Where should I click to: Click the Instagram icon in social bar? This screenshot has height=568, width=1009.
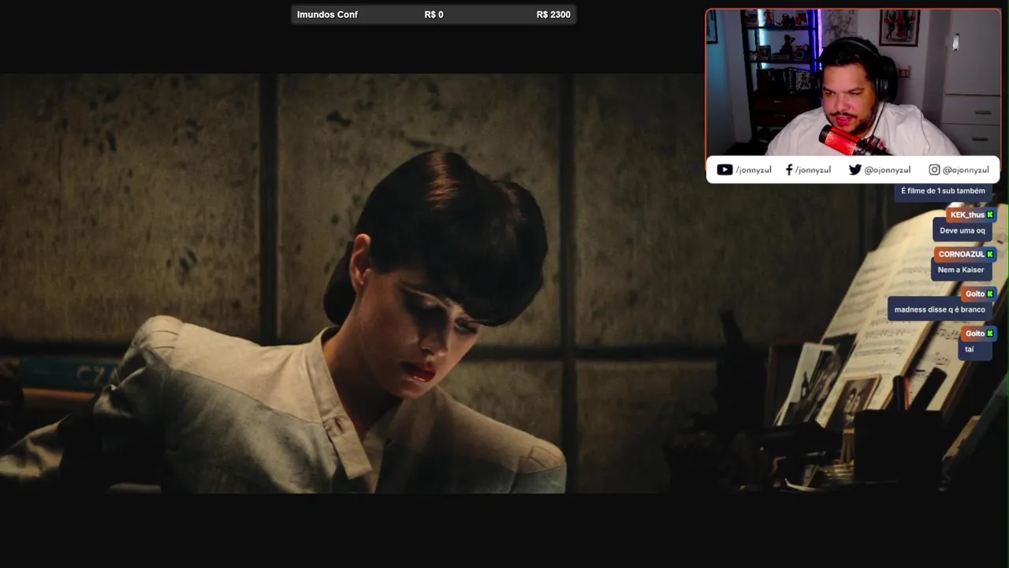(x=934, y=170)
